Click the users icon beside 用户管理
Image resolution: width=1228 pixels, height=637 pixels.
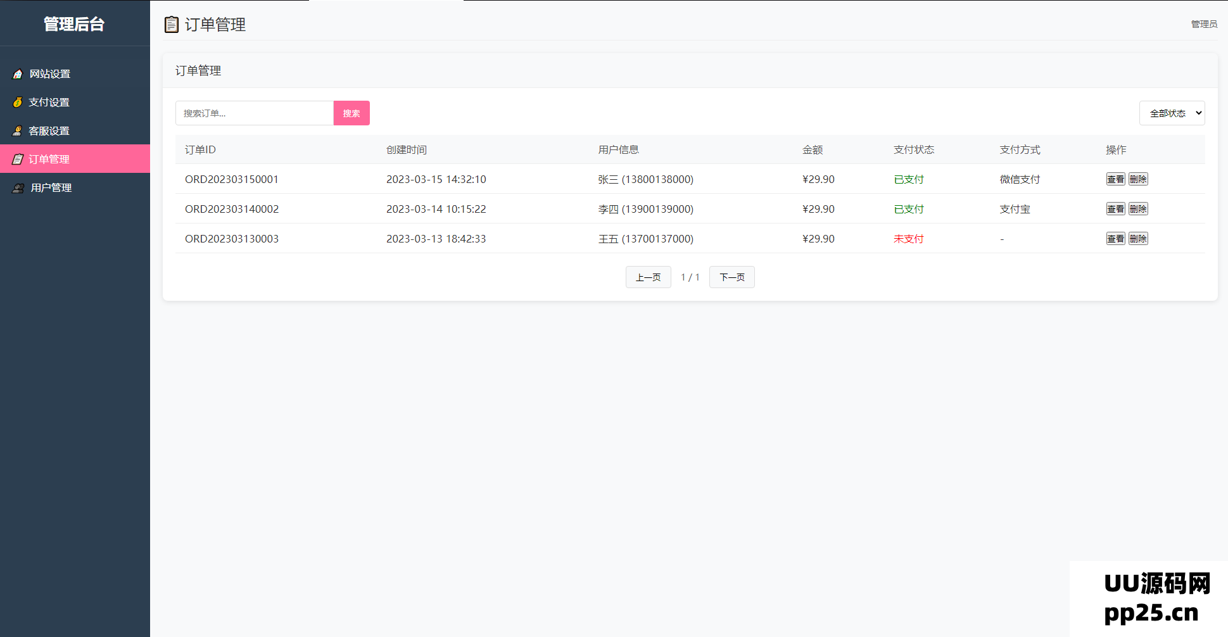18,188
